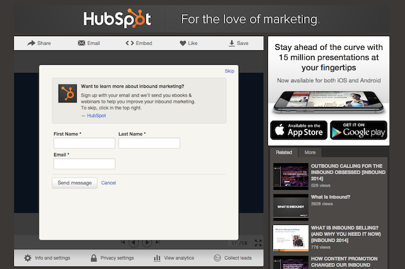This screenshot has height=269, width=405.
Task: Click the Collect leads label
Action: point(238,258)
